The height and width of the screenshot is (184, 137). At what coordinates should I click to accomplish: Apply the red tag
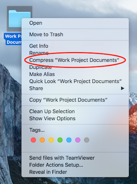(33, 140)
